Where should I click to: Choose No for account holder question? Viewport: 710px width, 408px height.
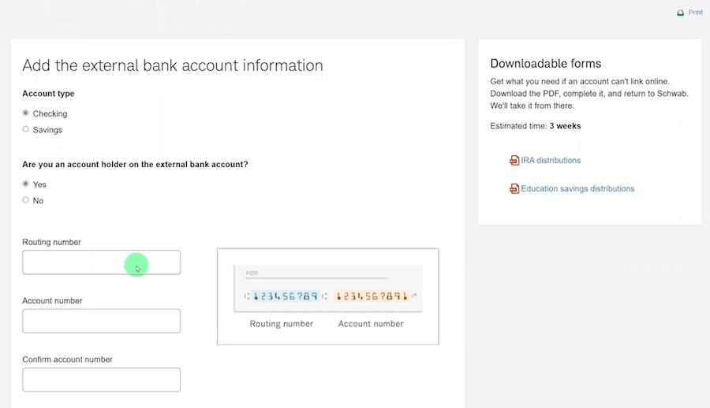26,200
